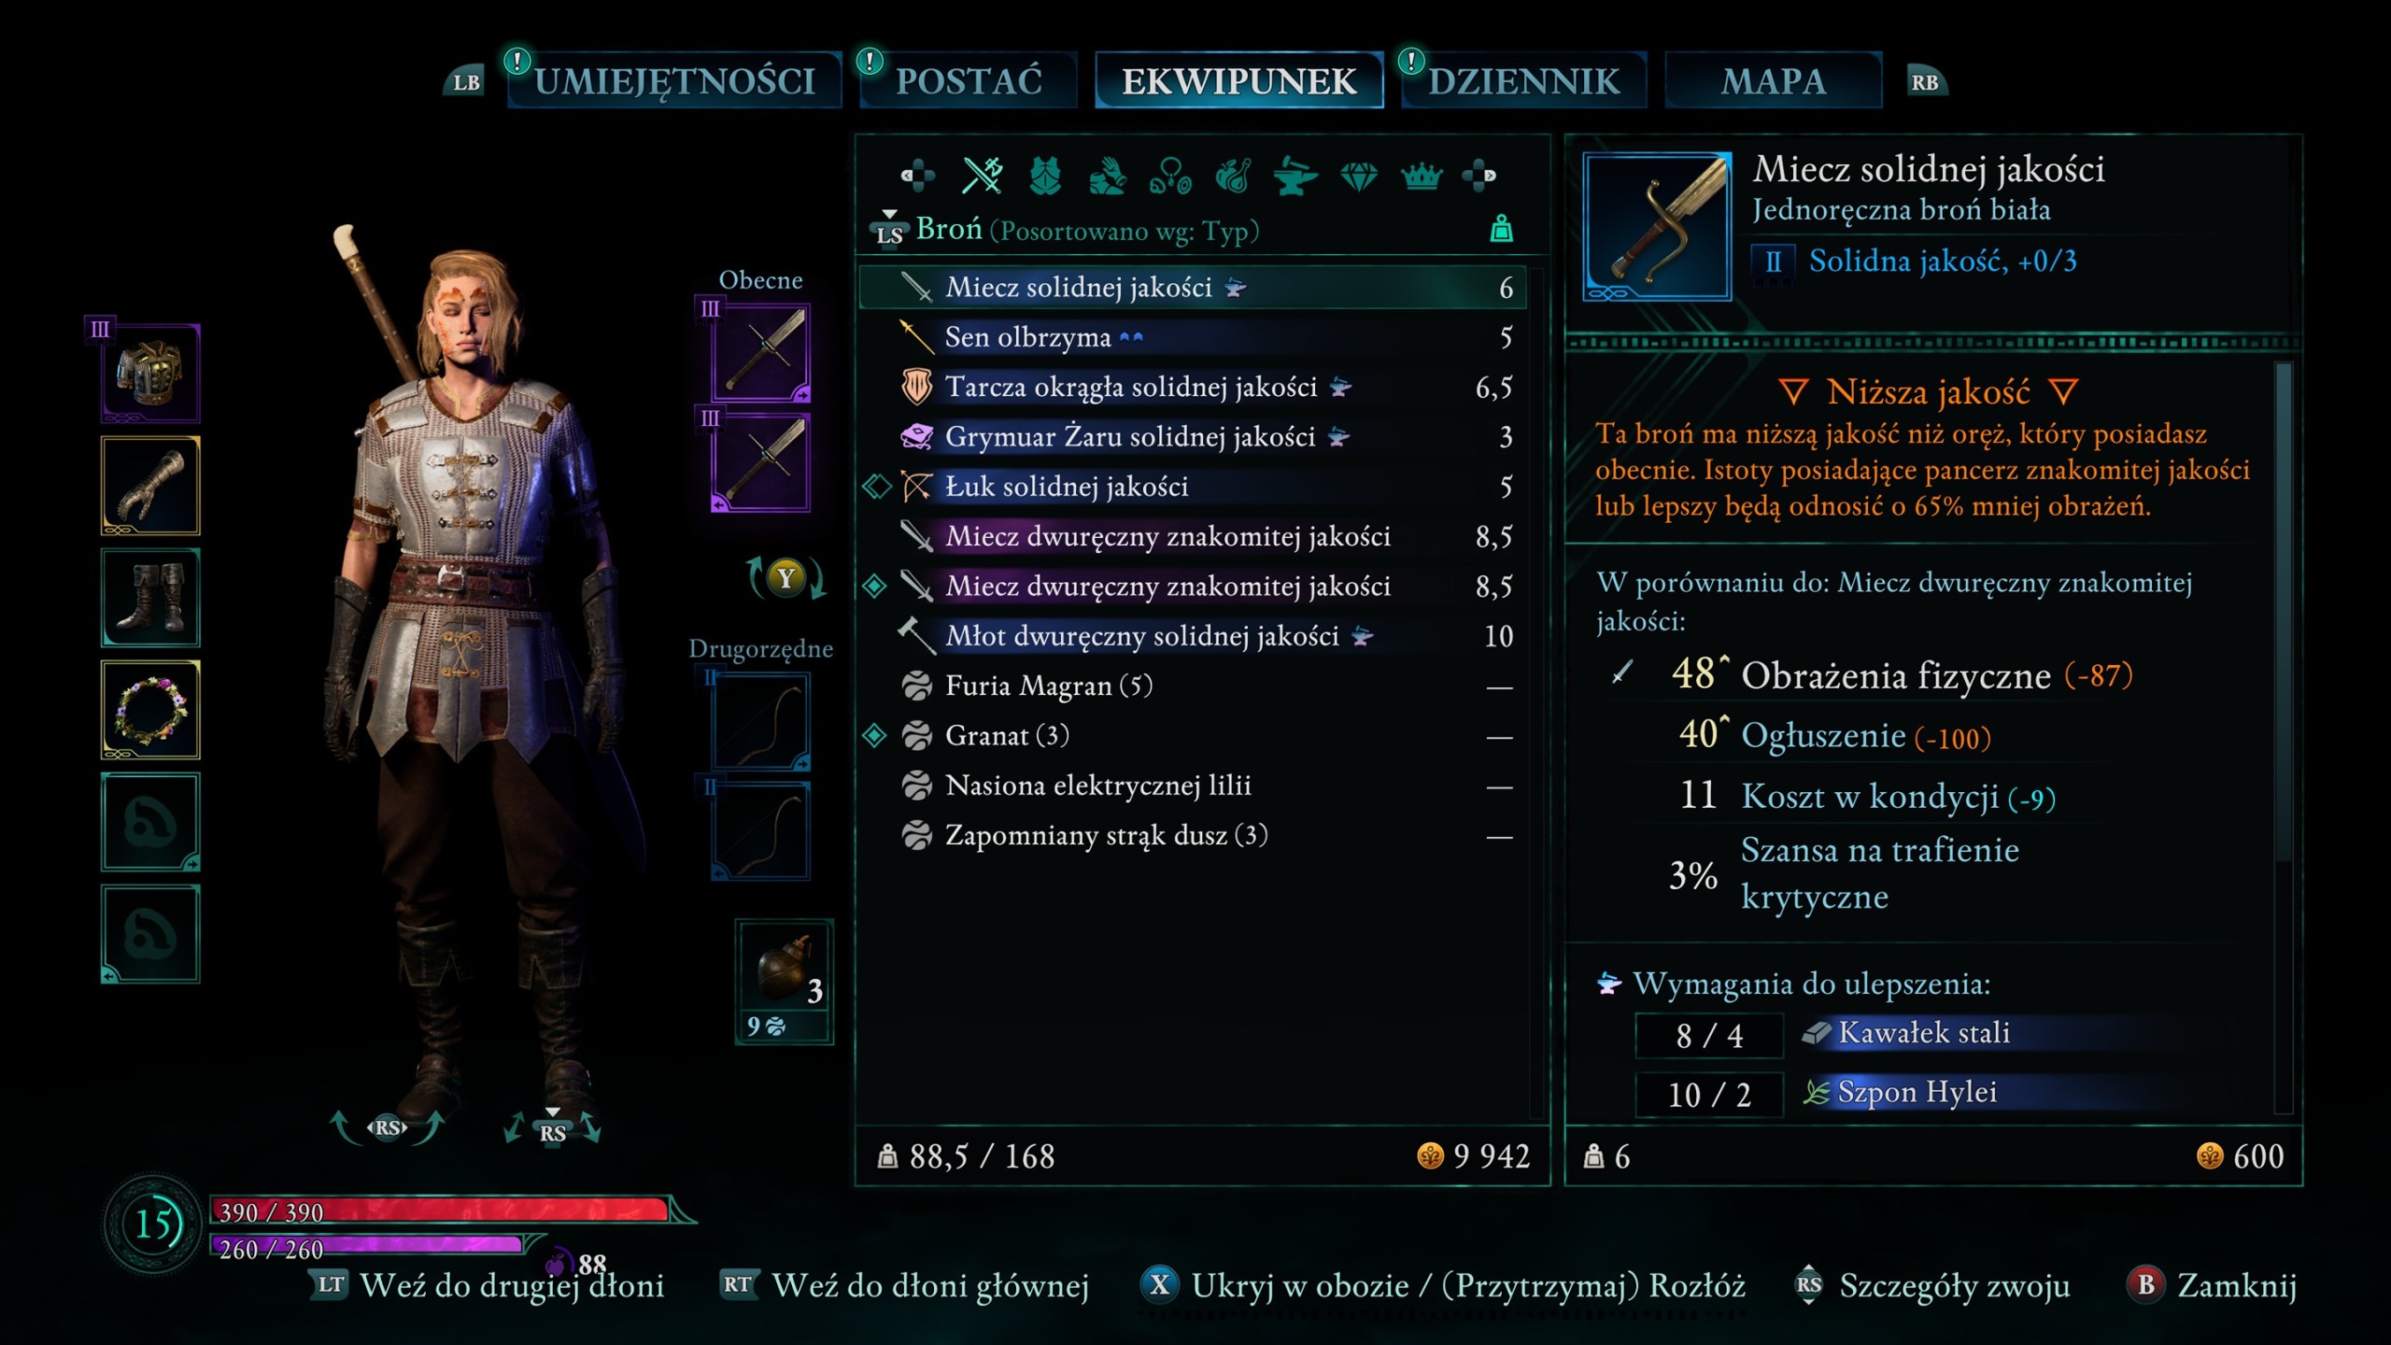Open the flower wreath equipment slot
The height and width of the screenshot is (1345, 2391).
150,710
